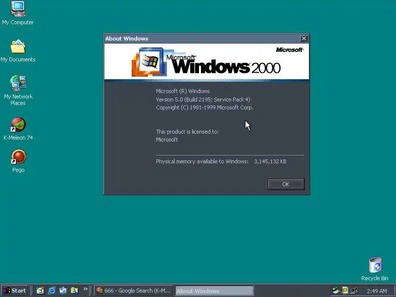
Task: Select the My Documents desktop icon
Action: point(18,50)
